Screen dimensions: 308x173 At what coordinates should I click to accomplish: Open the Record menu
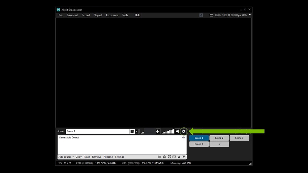85,15
